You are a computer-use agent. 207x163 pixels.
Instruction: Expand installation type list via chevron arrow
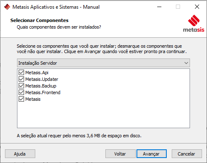[186, 63]
